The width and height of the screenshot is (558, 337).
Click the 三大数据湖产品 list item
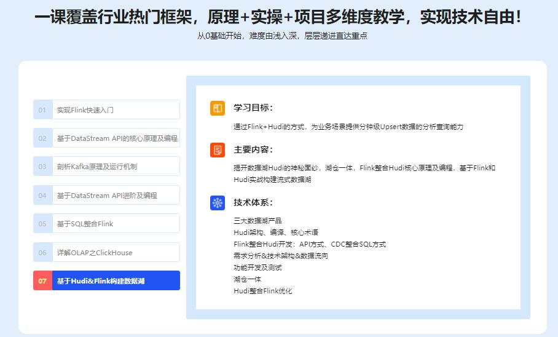pyautogui.click(x=257, y=221)
